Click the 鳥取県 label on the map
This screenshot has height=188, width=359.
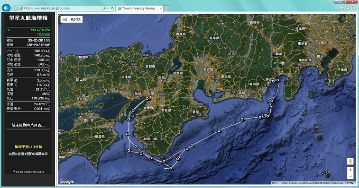[x=83, y=57]
